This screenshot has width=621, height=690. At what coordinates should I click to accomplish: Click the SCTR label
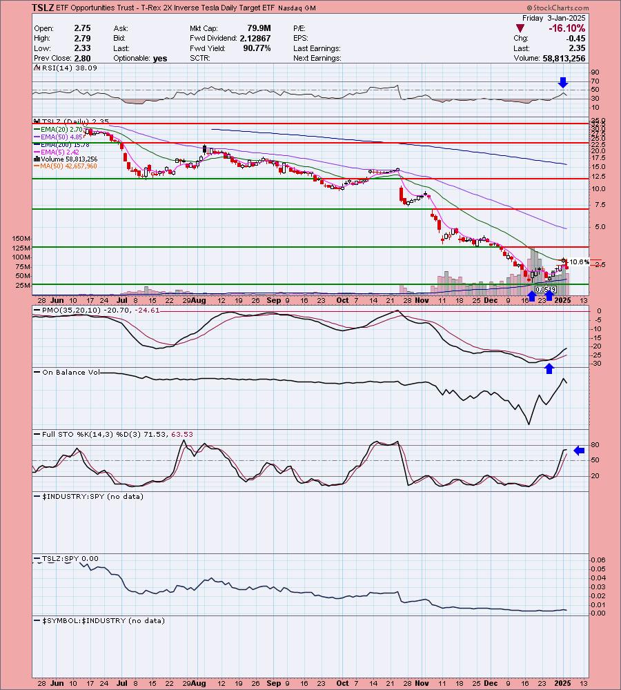(x=200, y=58)
